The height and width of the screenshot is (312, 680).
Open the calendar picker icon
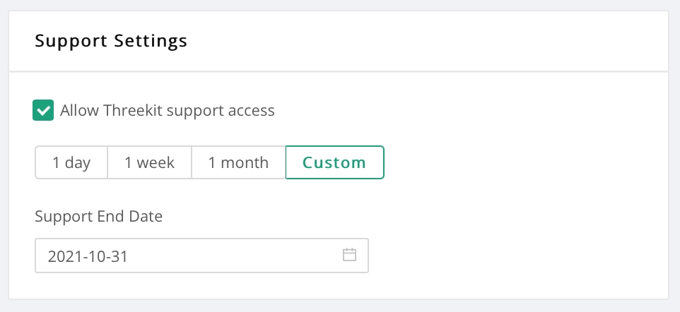(x=349, y=255)
